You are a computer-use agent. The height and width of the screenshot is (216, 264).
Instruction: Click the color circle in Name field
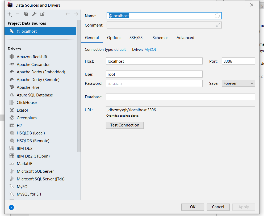pos(217,16)
